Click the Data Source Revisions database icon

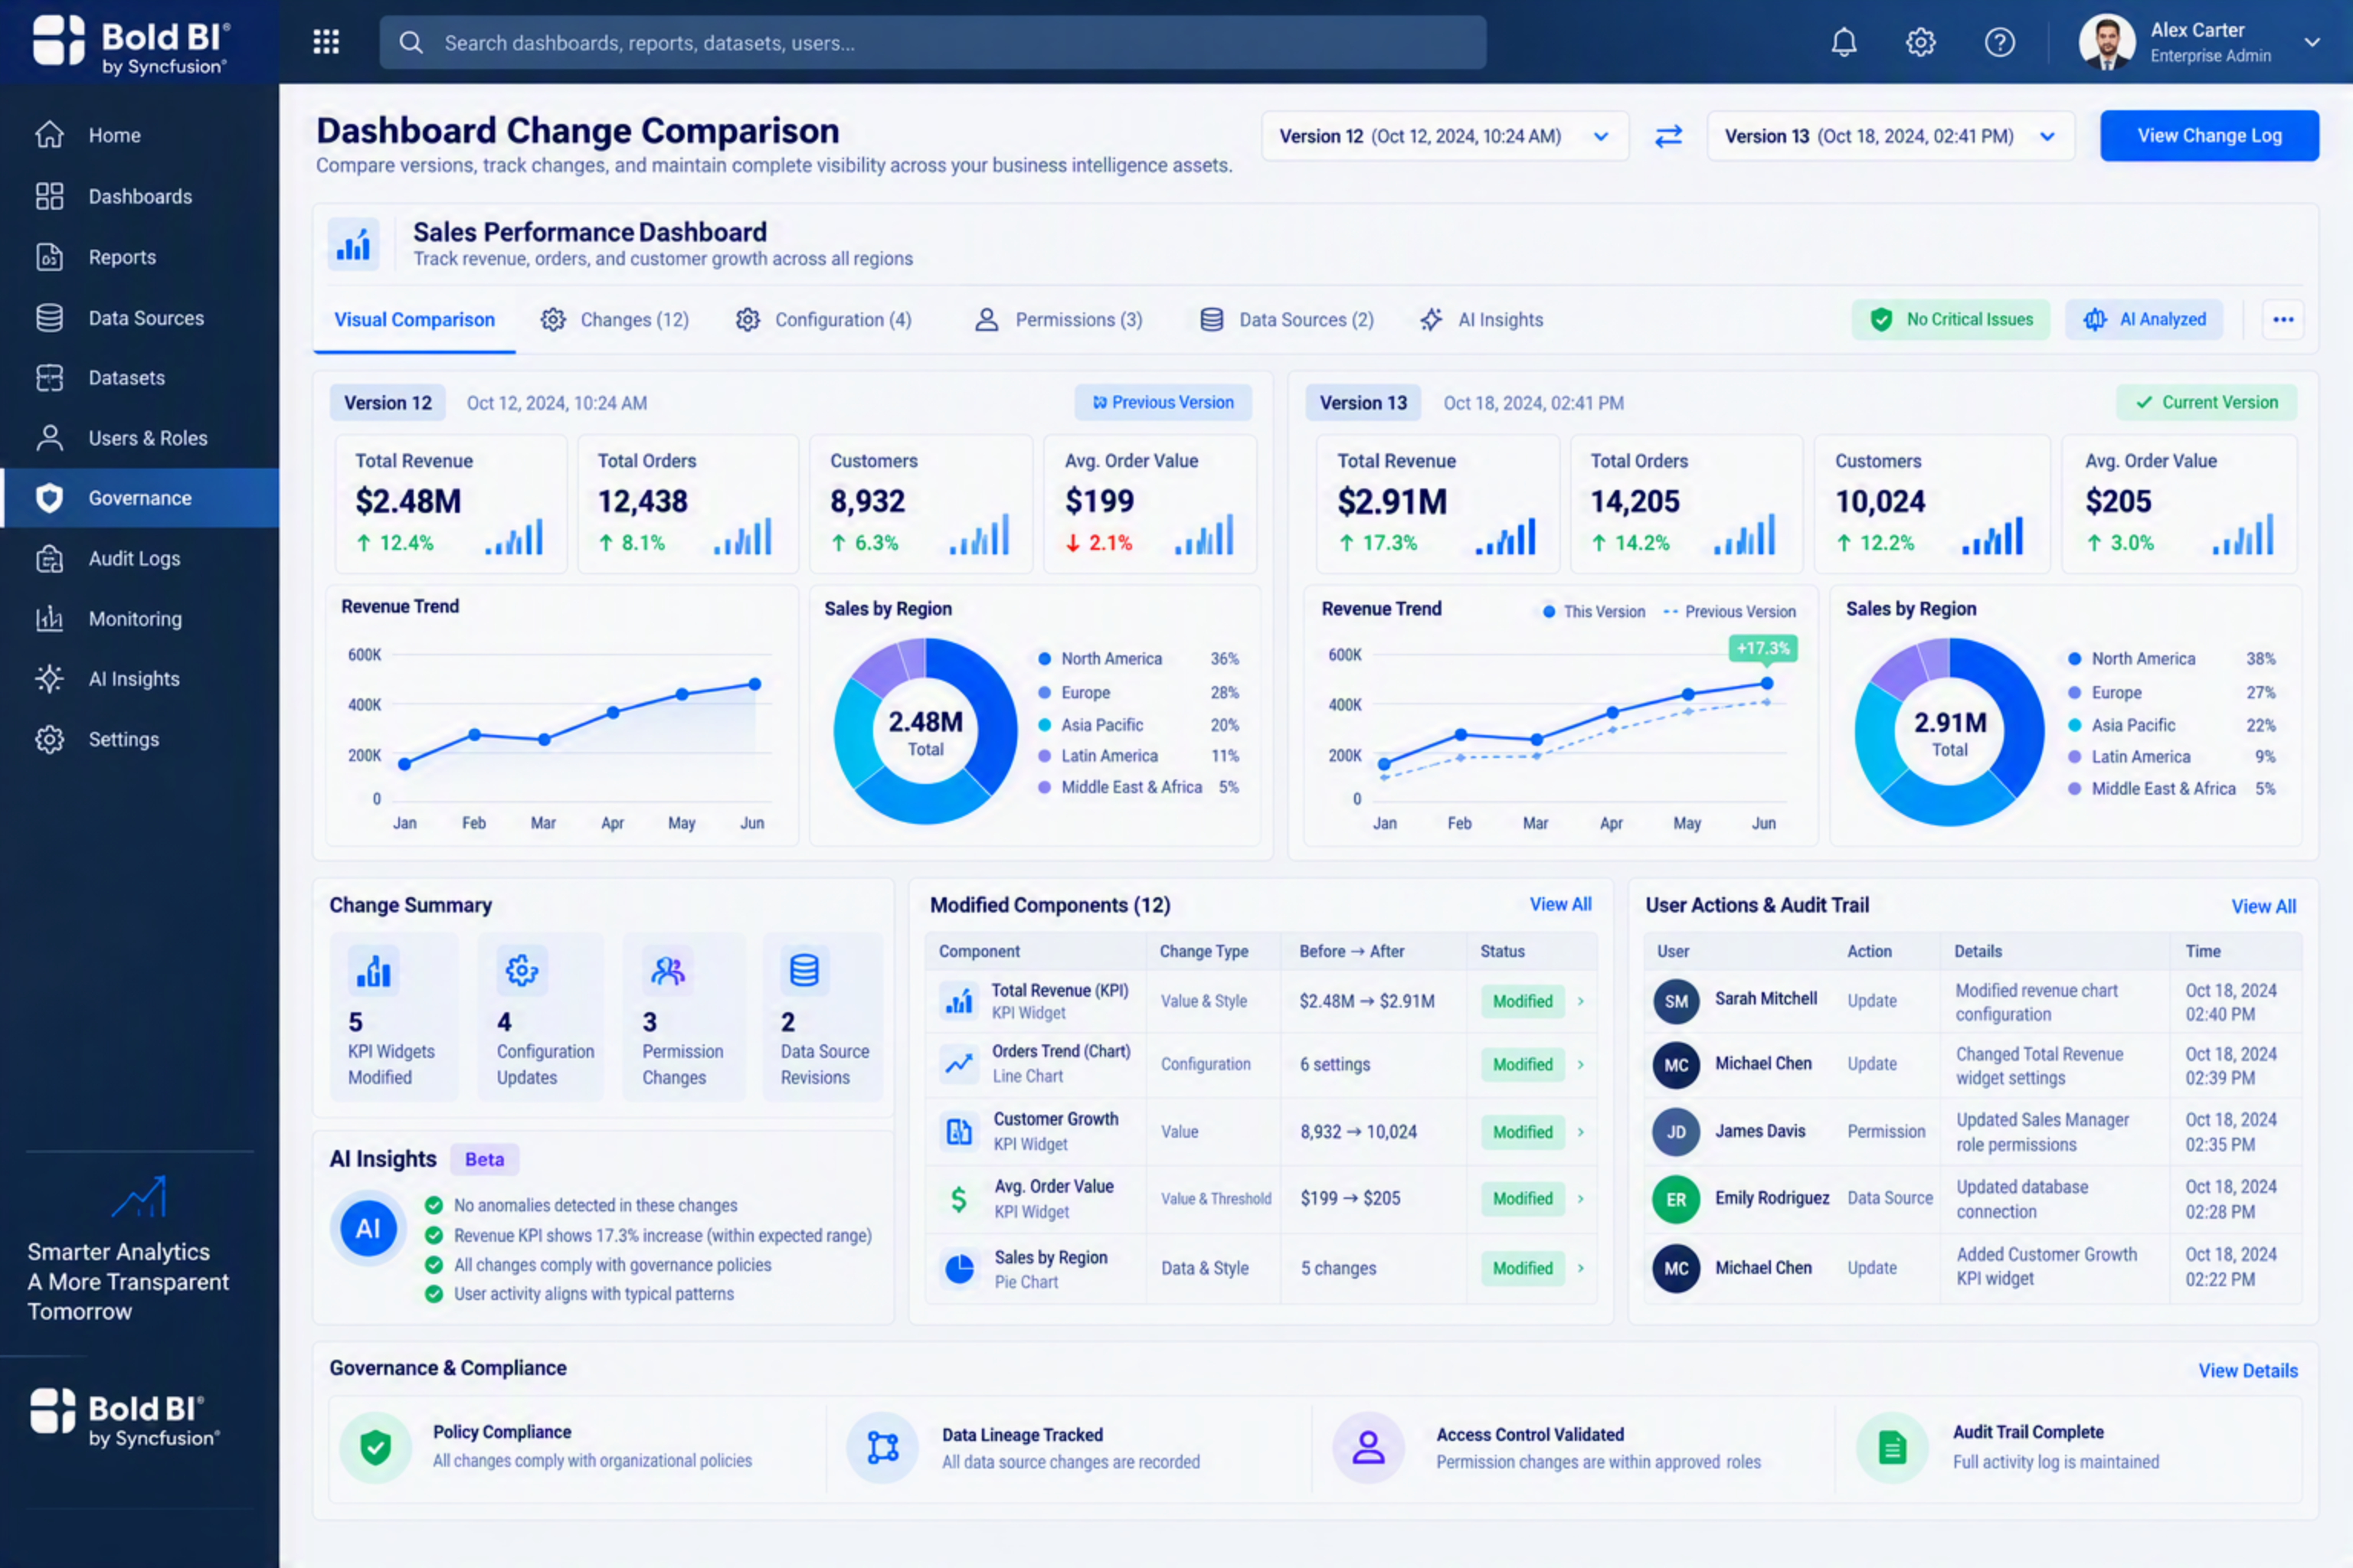point(804,970)
